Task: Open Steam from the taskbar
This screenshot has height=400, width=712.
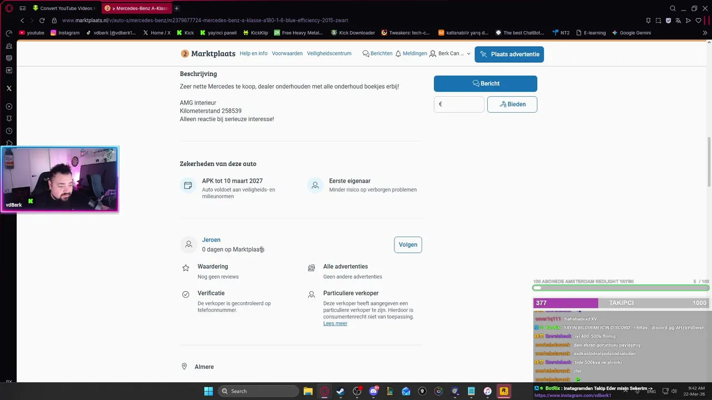Action: coord(340,391)
